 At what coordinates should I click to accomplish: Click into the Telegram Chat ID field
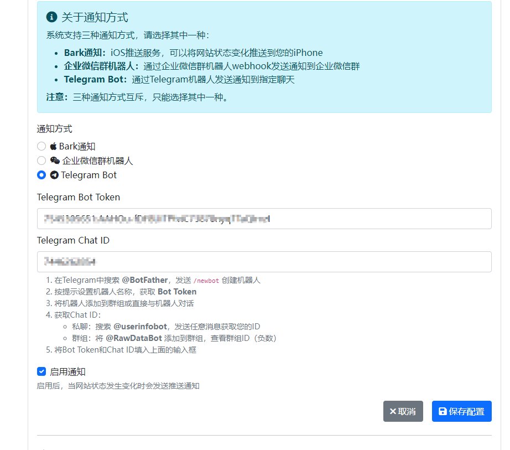tap(264, 262)
